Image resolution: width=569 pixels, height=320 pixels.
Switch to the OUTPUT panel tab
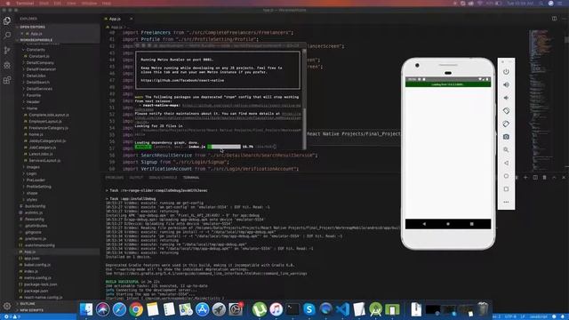[136, 178]
